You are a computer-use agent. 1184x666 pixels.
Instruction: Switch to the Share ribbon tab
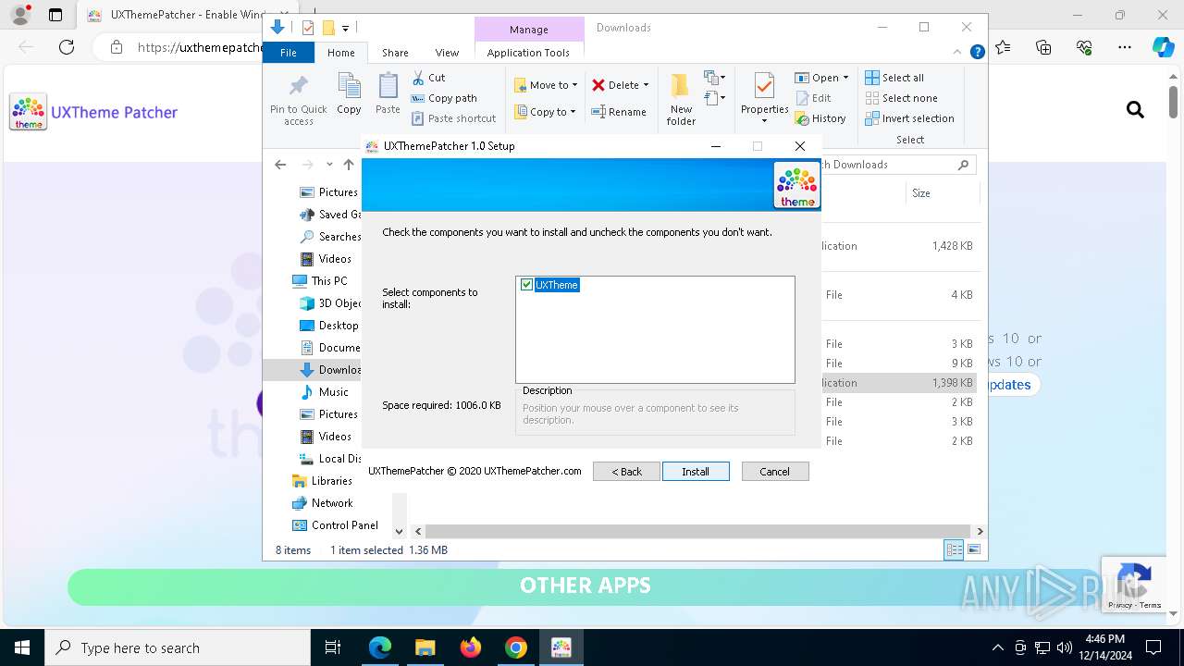click(395, 53)
